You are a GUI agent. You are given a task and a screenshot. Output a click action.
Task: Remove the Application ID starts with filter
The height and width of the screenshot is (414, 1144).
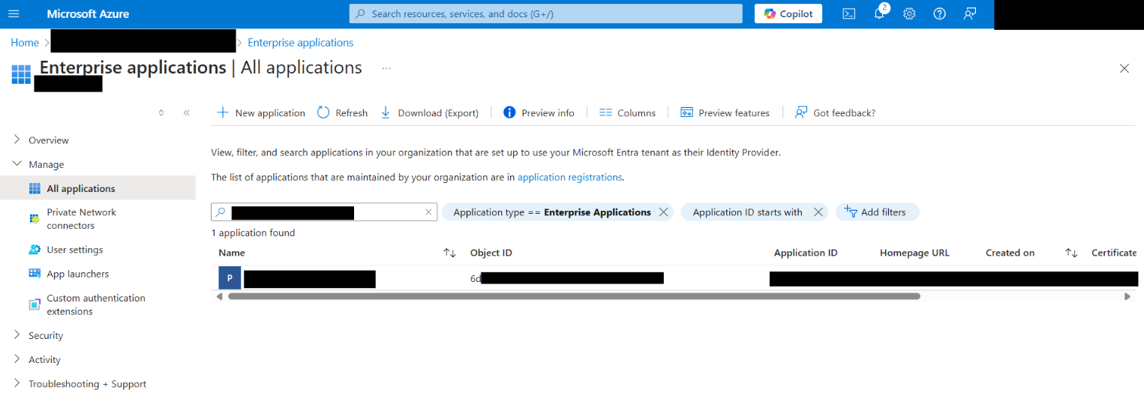(818, 212)
